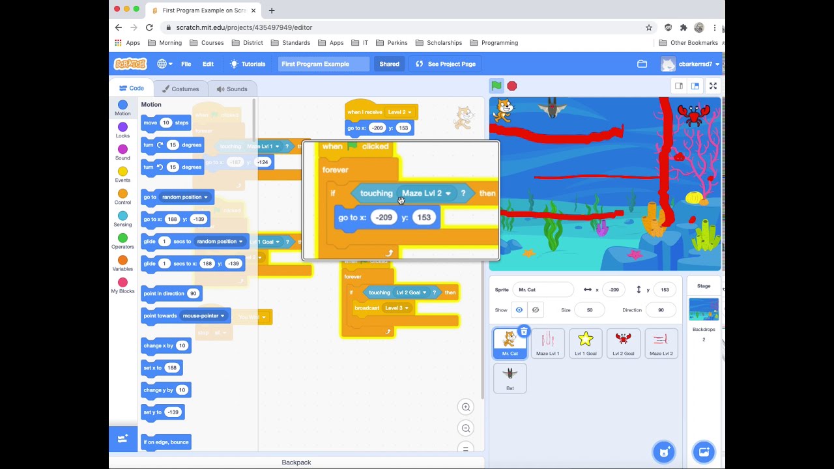Click the Shared button
Screen dimensions: 834x469
tap(390, 64)
